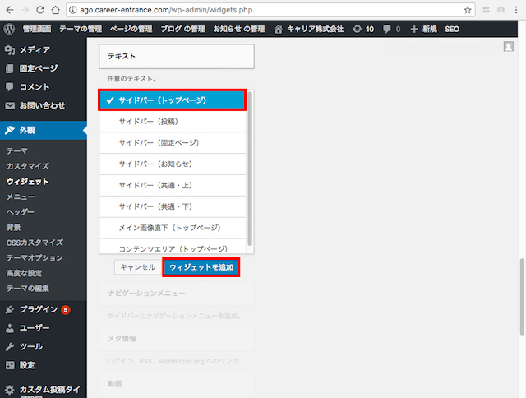Open 背景 under 外観
The image size is (526, 398).
click(14, 228)
